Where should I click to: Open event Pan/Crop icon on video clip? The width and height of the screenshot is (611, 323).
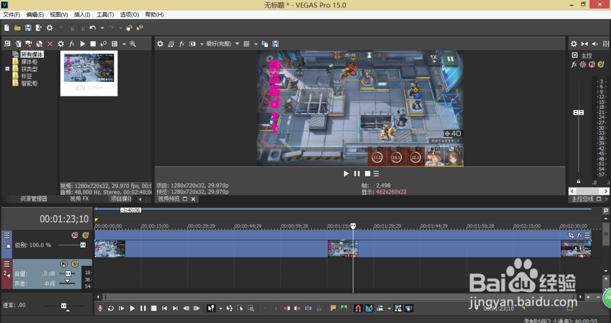coord(571,235)
